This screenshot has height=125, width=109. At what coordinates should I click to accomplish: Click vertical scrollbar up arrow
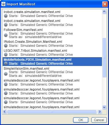click(104, 12)
